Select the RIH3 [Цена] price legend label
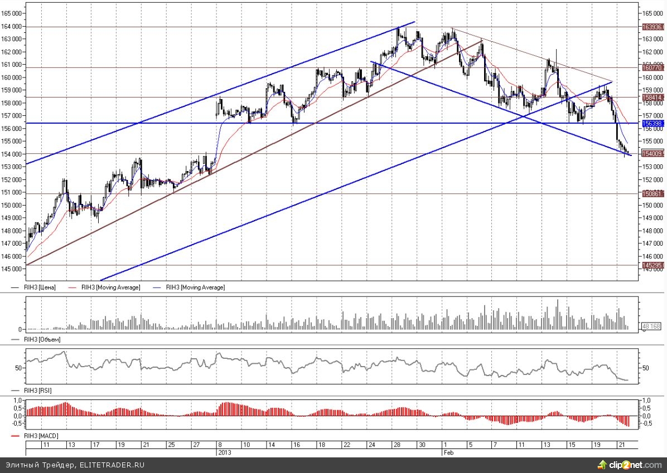 [x=40, y=287]
